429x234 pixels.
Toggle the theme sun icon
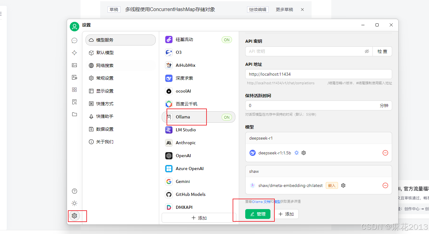tap(74, 203)
